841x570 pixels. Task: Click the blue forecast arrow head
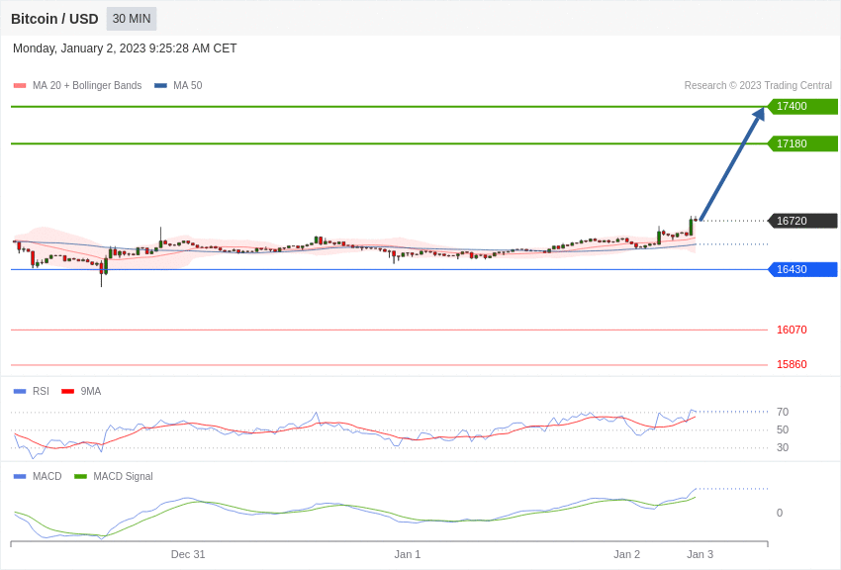(x=759, y=114)
